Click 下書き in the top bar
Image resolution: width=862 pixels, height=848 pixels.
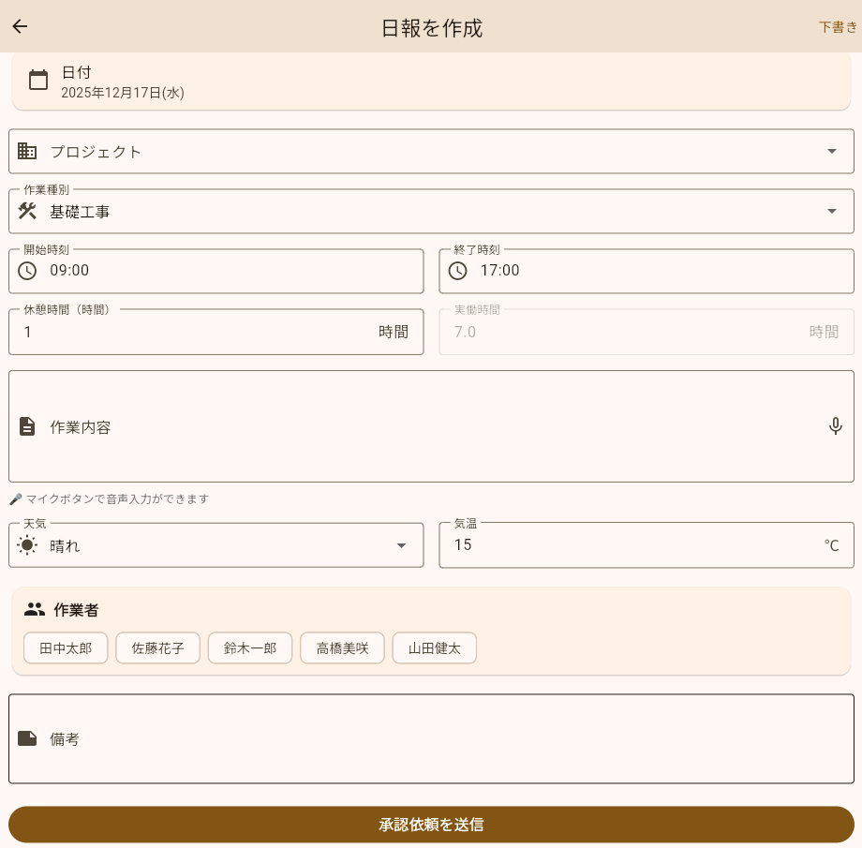point(837,27)
